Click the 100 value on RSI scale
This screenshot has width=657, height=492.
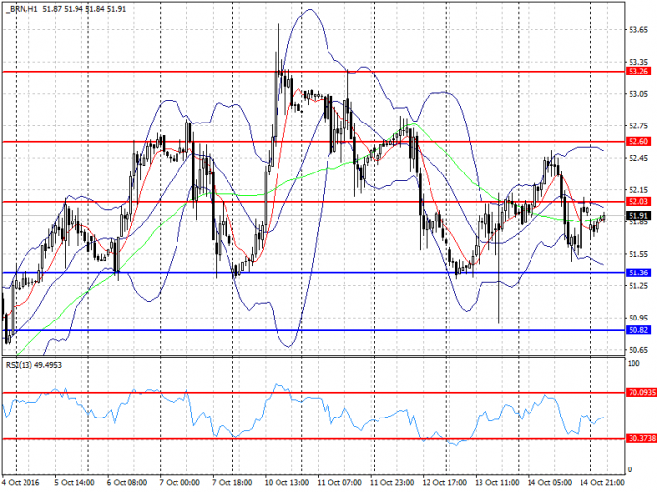[x=633, y=363]
